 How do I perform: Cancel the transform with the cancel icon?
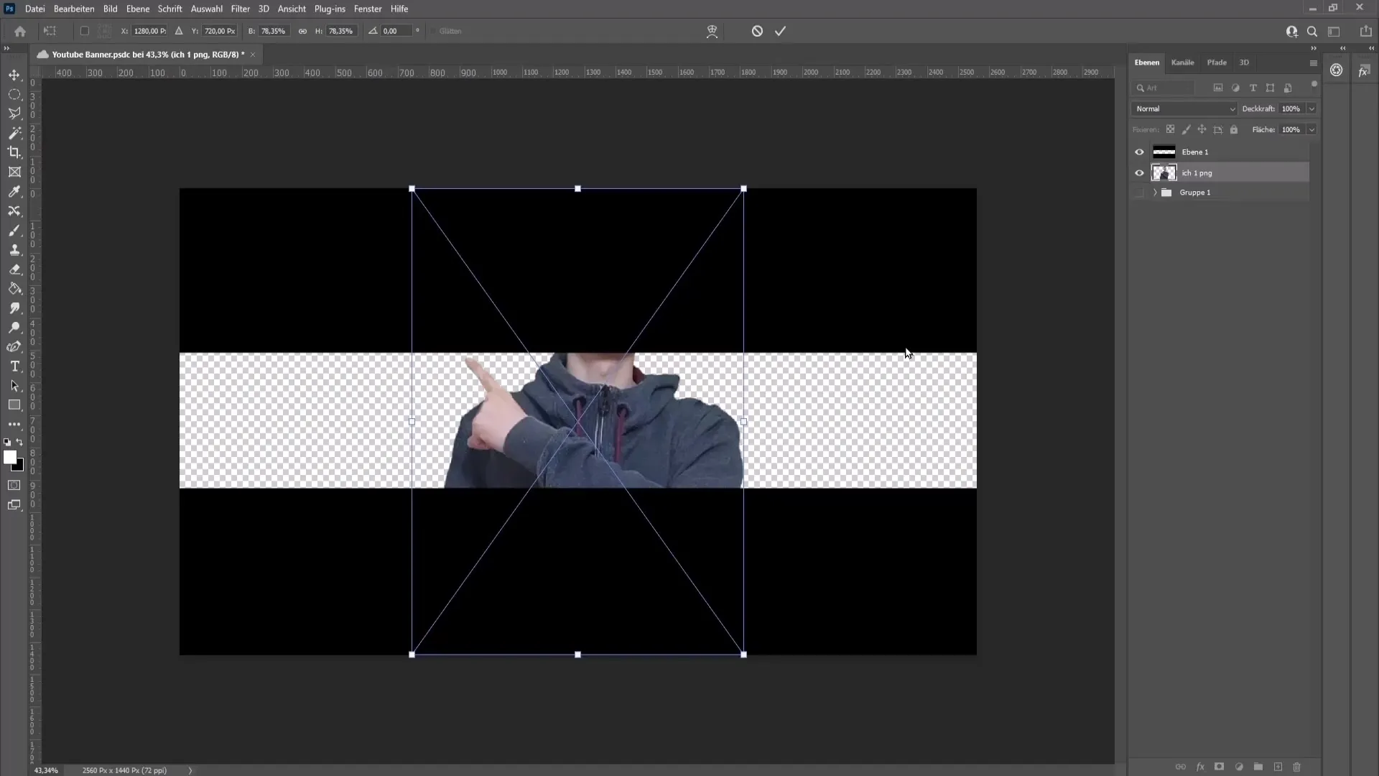[x=757, y=31]
